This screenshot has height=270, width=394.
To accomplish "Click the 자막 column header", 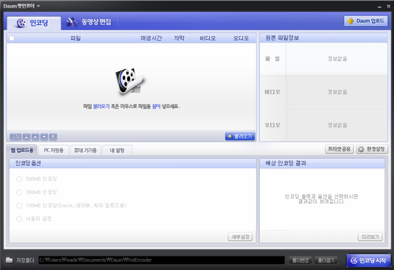I will pyautogui.click(x=179, y=38).
